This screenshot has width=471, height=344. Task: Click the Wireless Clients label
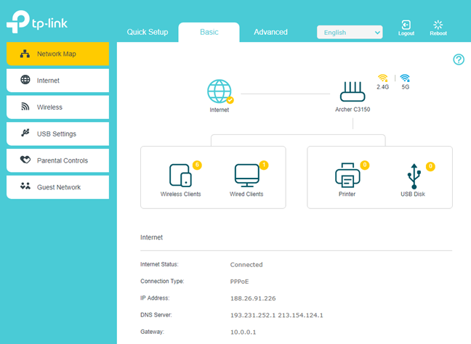click(x=180, y=194)
